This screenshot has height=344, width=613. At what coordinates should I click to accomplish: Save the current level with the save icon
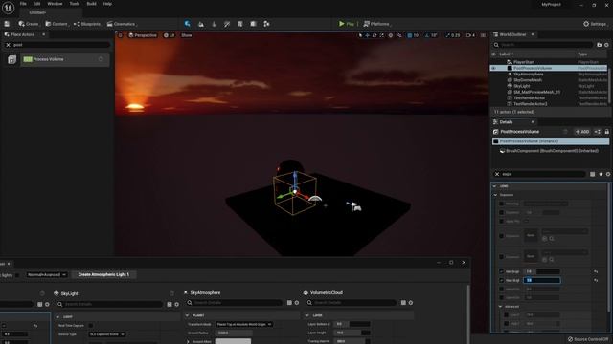tap(7, 24)
